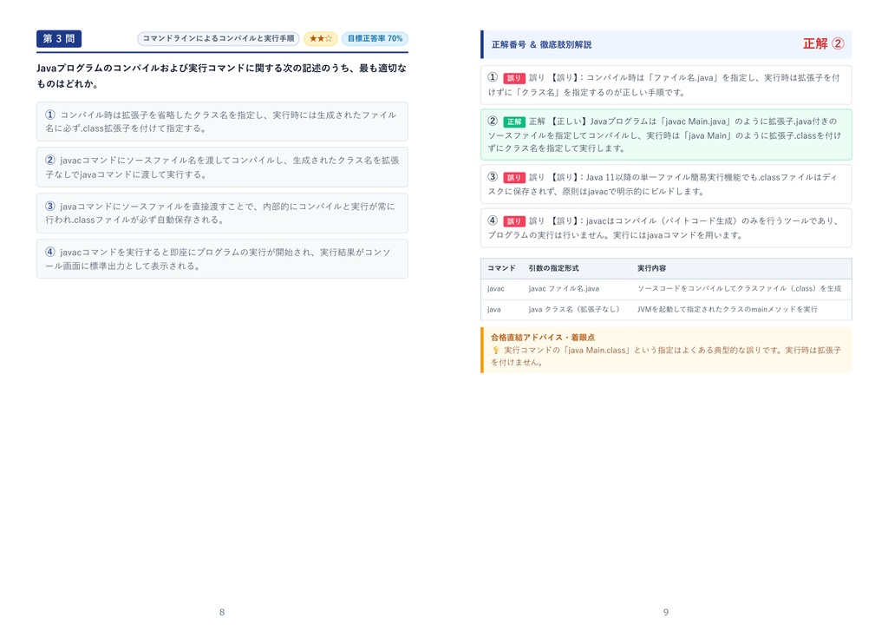Click the red 誤り badge in explanation ④
The image size is (888, 631).
(x=513, y=221)
